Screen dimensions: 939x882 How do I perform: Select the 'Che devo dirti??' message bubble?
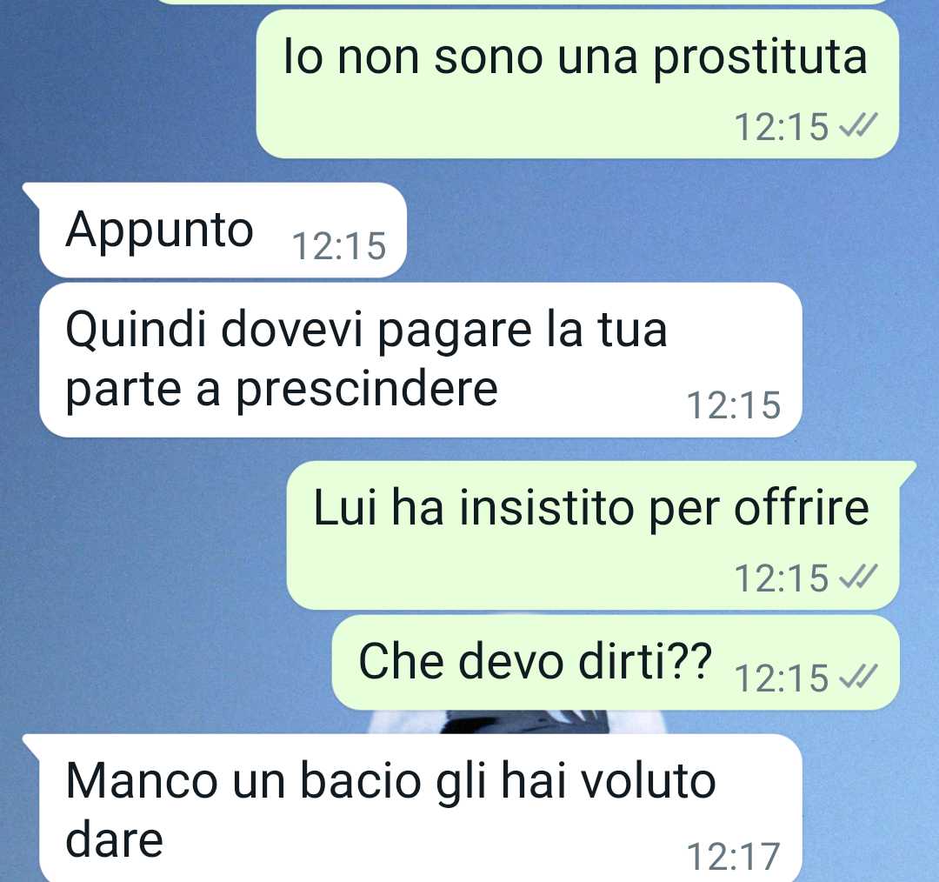coord(616,663)
